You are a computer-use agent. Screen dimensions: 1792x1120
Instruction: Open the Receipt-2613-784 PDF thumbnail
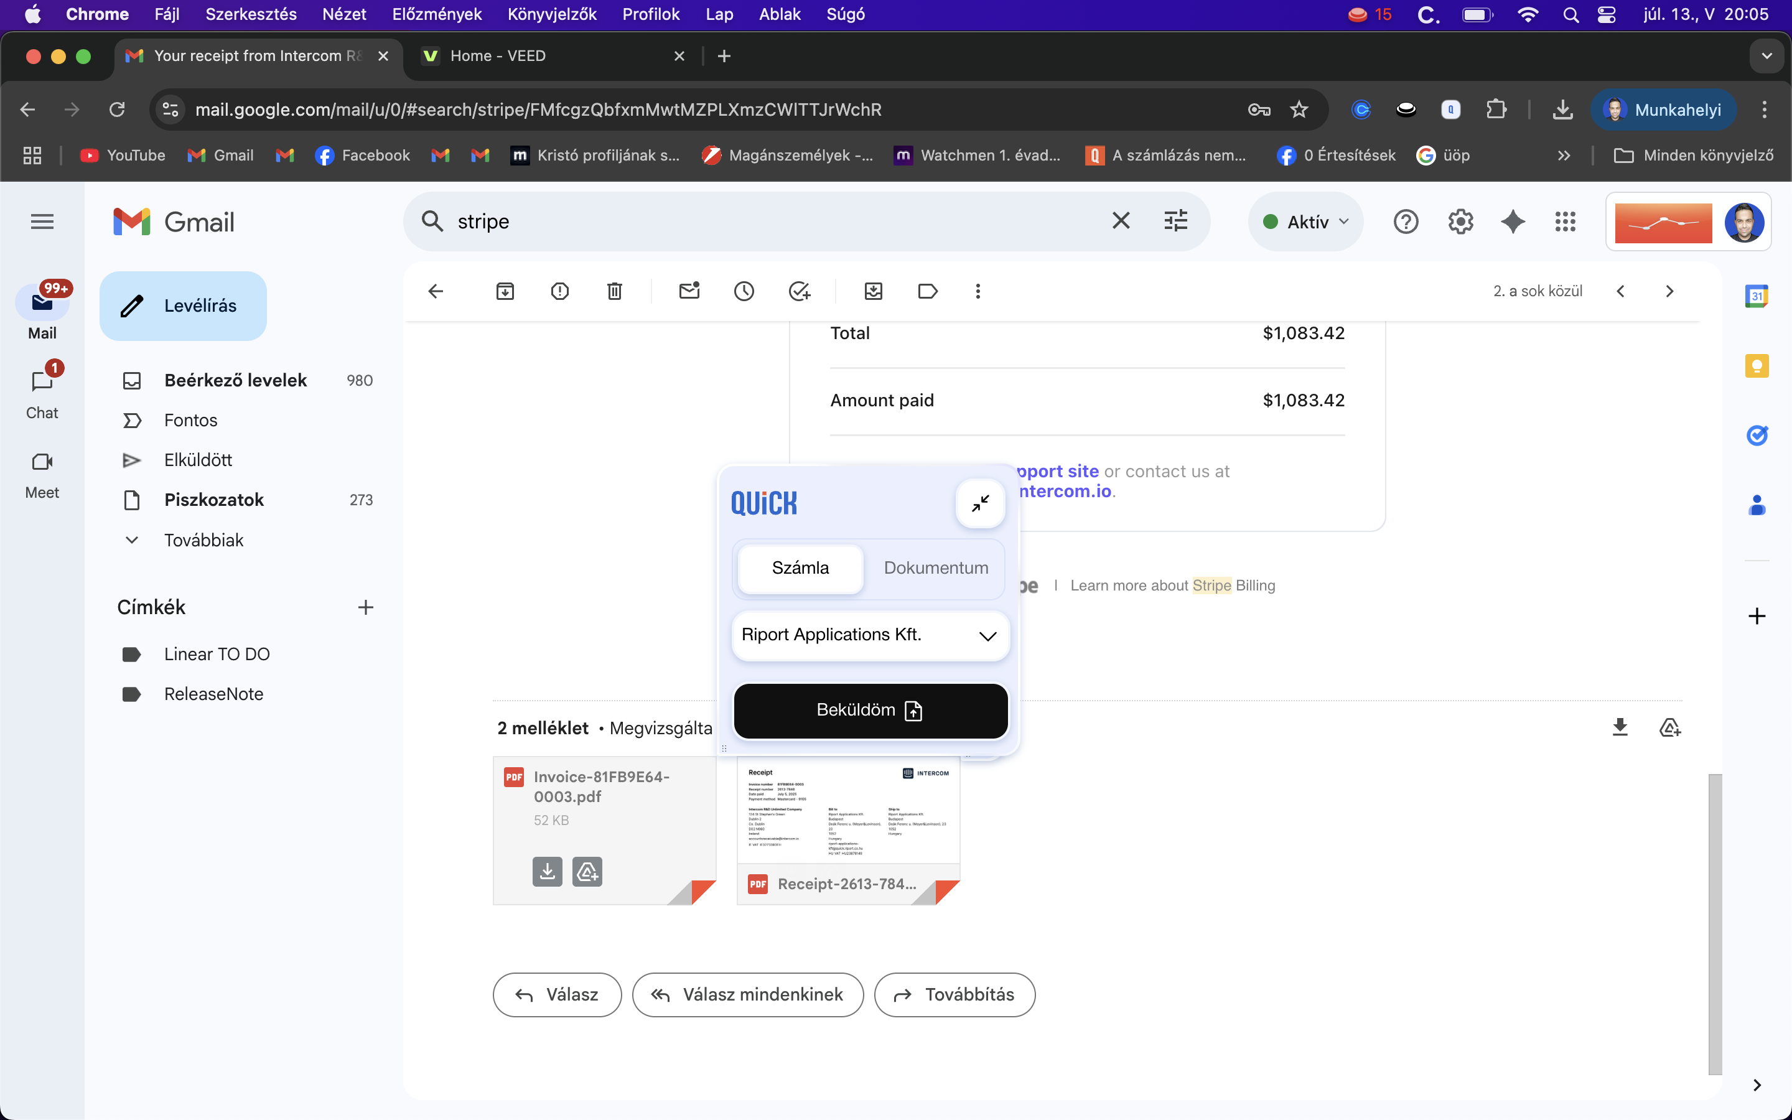pos(849,829)
